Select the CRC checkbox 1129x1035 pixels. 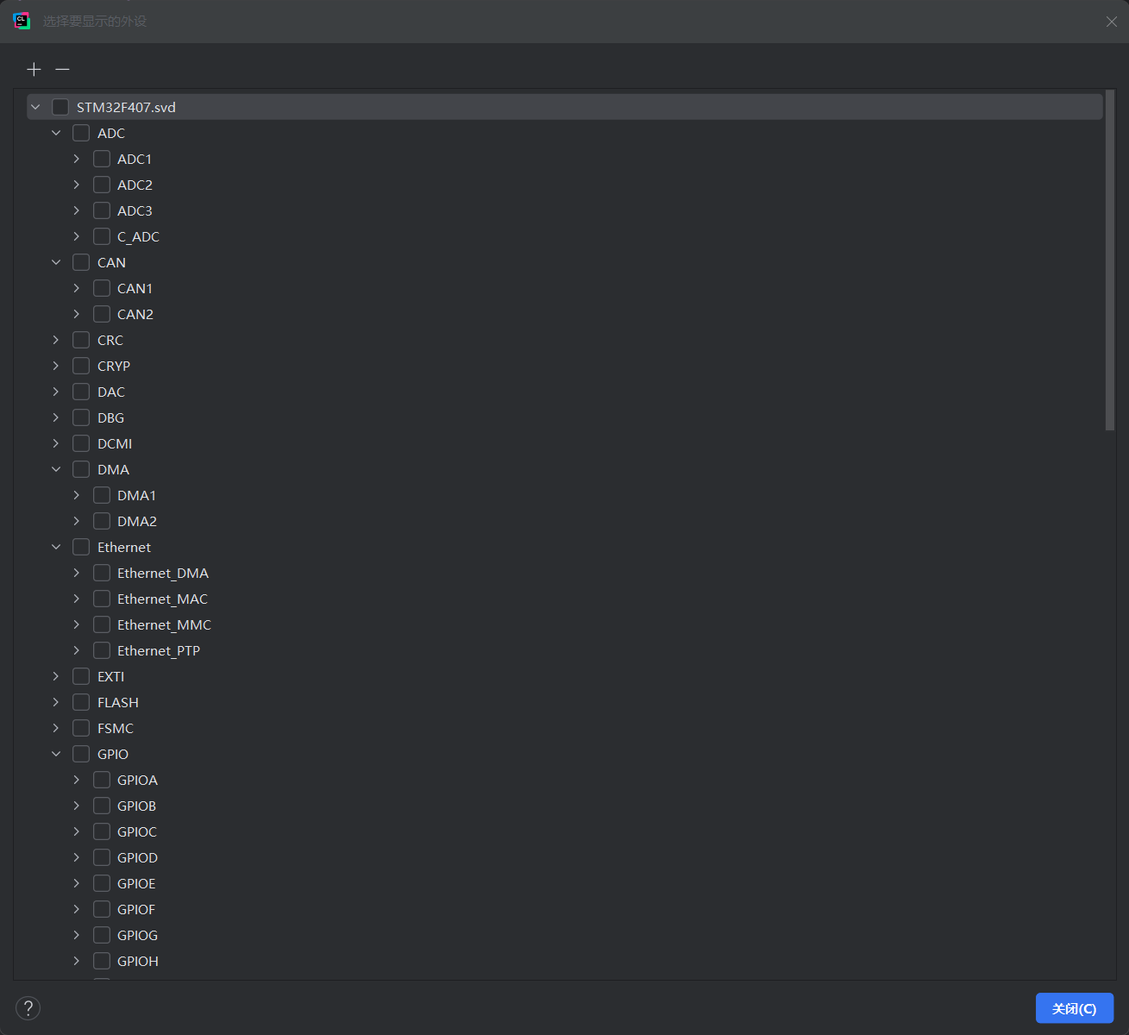(x=81, y=340)
